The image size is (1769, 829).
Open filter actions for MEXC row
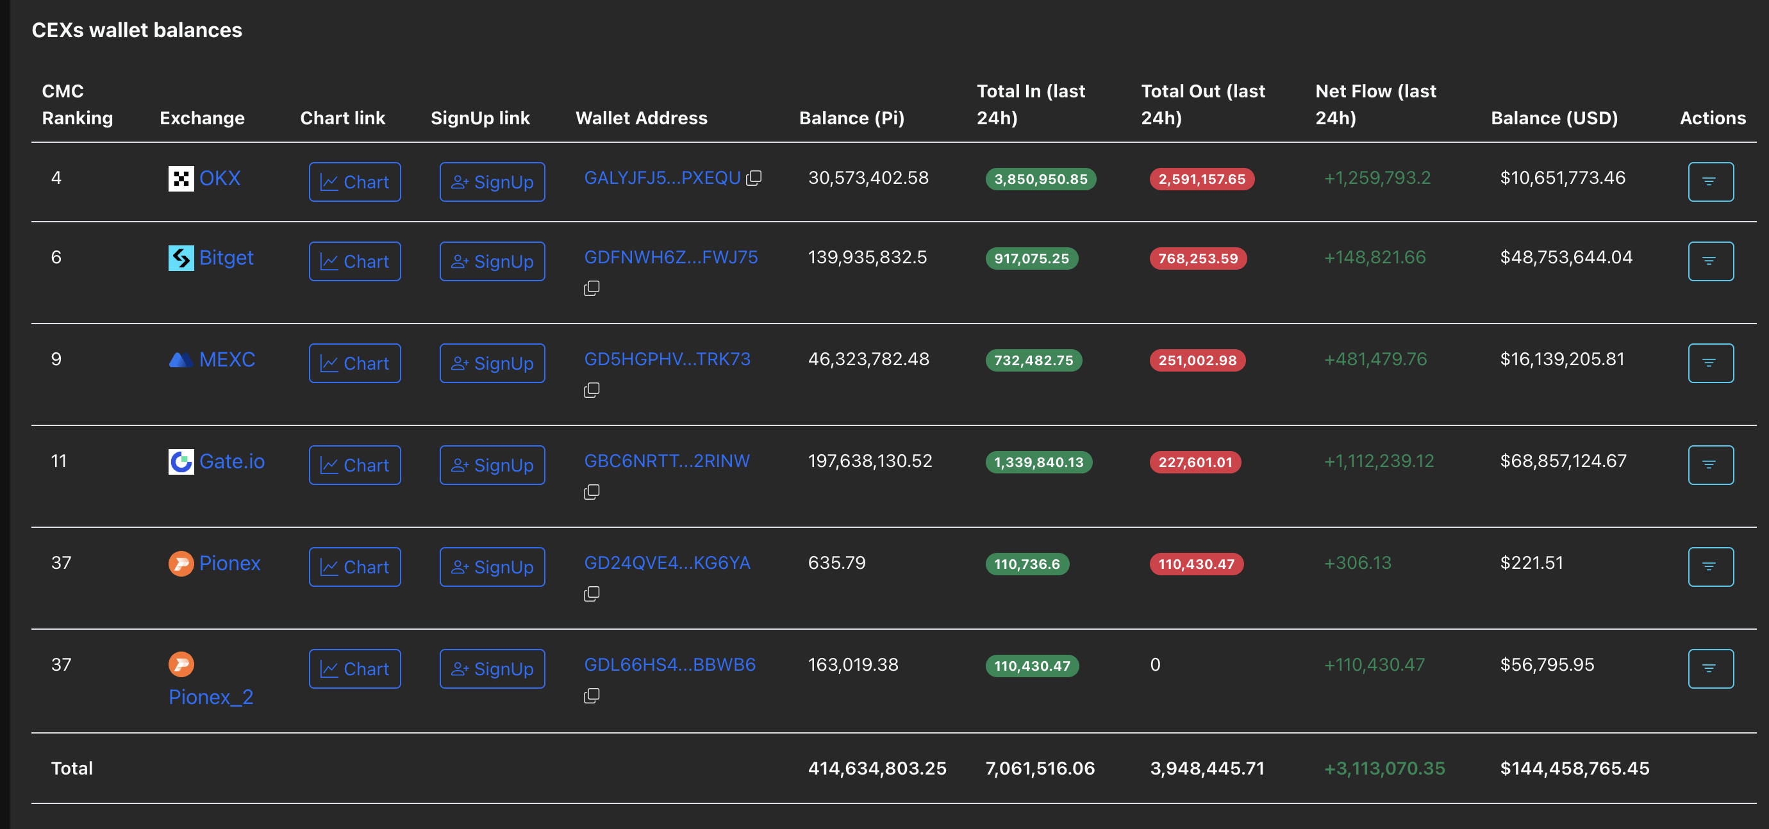[x=1710, y=363]
